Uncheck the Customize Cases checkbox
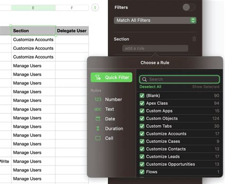225x184 pixels. tap(142, 141)
